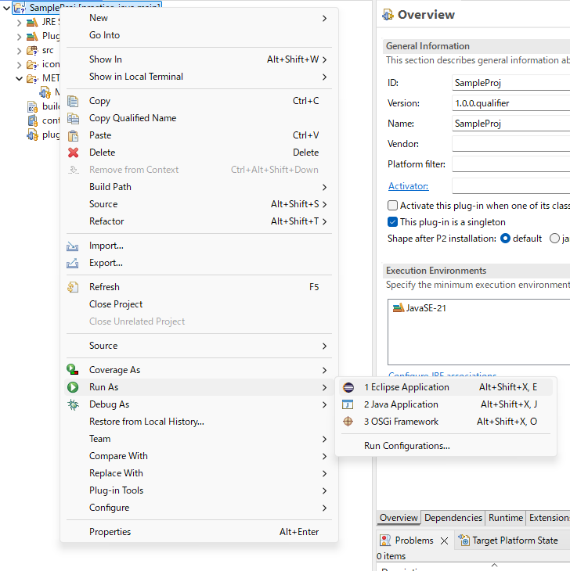The image size is (570, 571).
Task: Collapse the SampleProj project tree node
Action: tap(6, 8)
